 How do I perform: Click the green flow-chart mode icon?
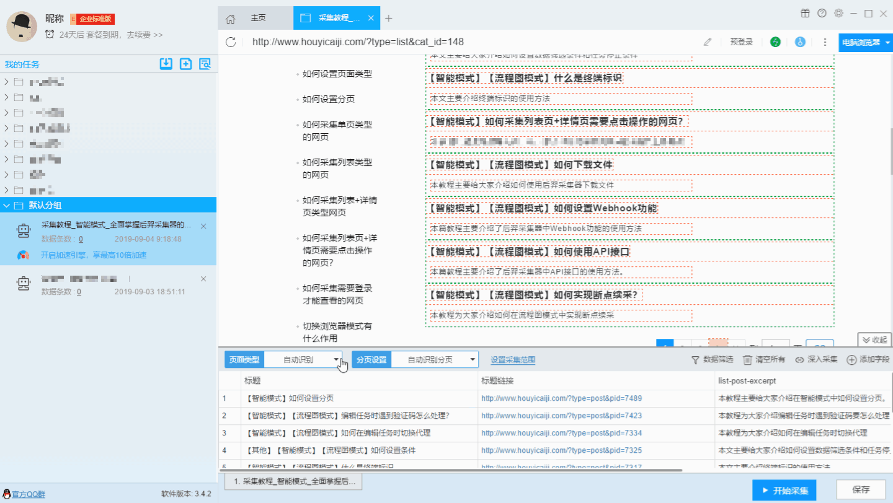[775, 42]
